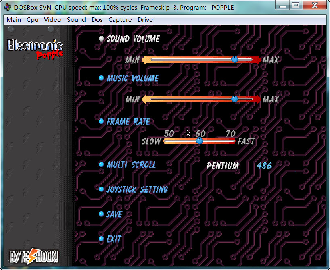This screenshot has height=270, width=330.
Task: Click the blue bullet beside Music Volume
Action: point(101,78)
